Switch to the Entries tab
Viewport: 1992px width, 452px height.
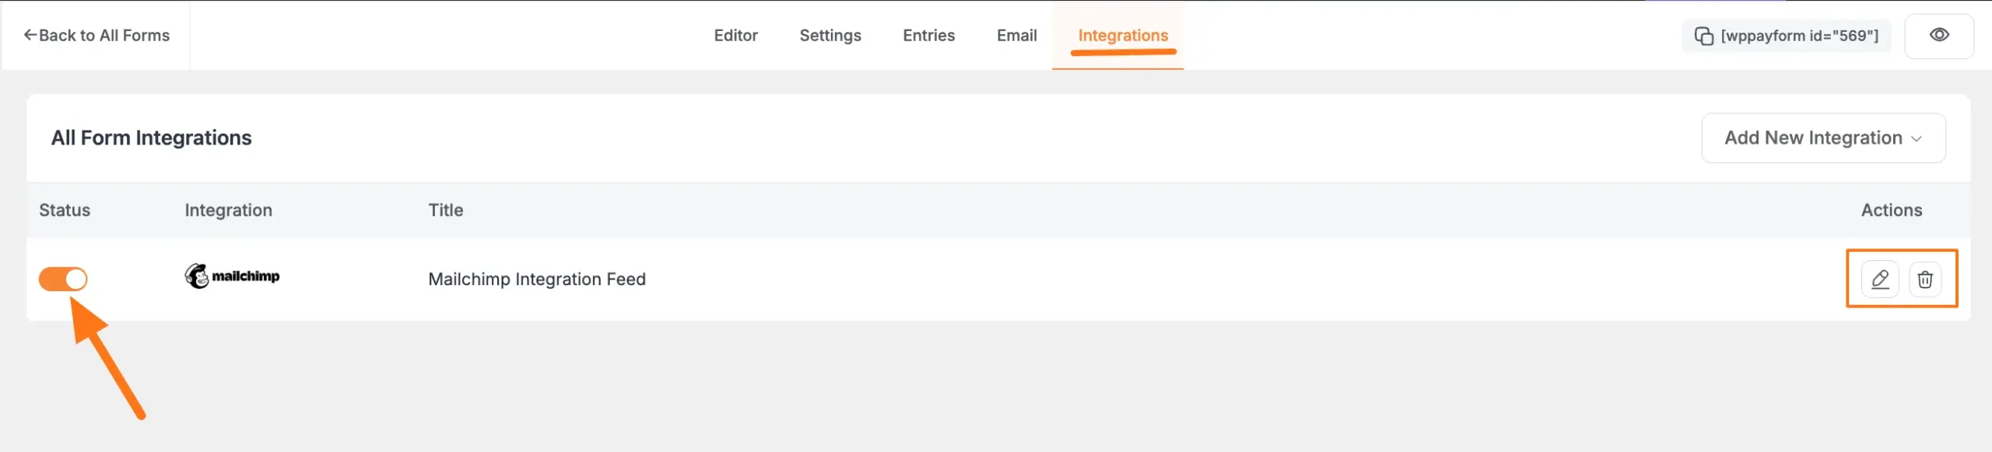(928, 35)
